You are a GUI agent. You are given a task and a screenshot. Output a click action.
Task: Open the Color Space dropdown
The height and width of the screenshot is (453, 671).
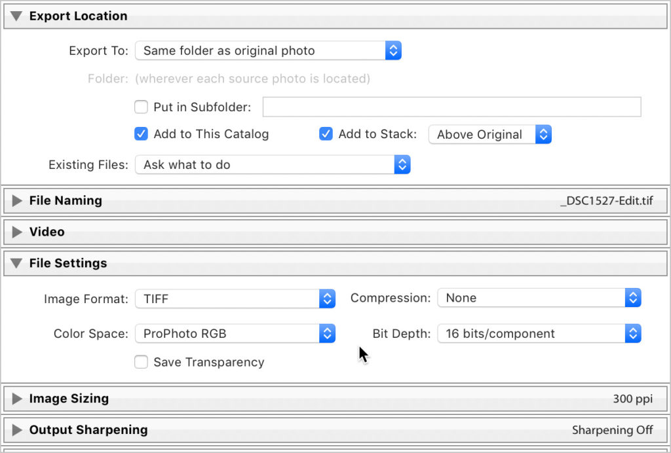coord(235,333)
